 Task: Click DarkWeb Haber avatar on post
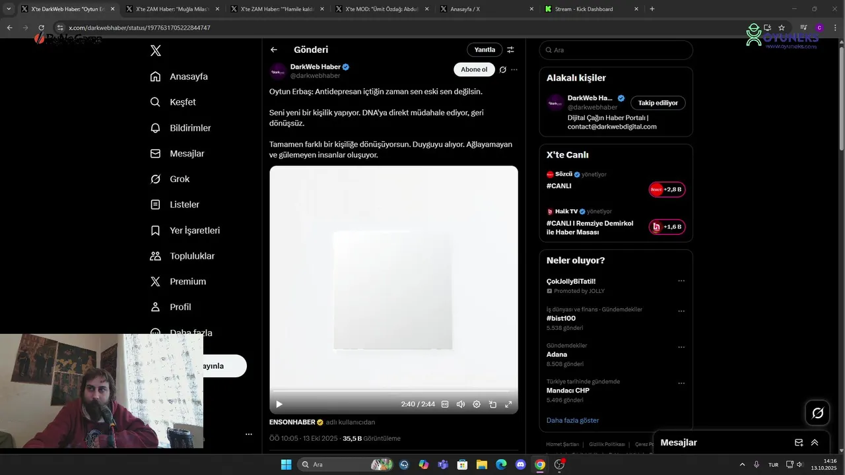278,71
